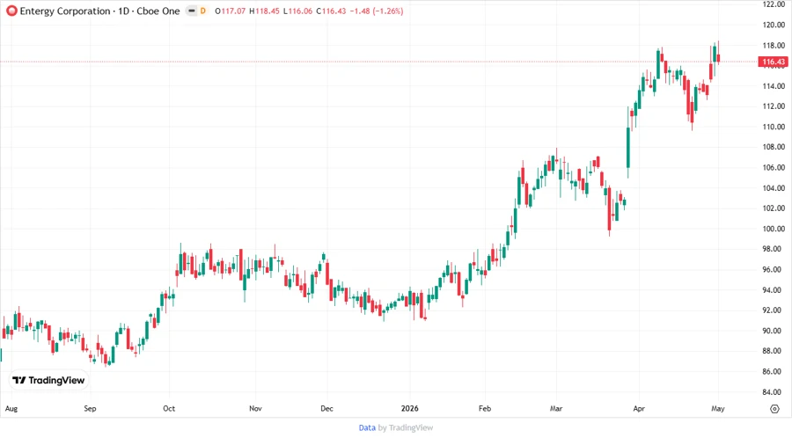Click the red 116.43 current price label

(x=774, y=62)
